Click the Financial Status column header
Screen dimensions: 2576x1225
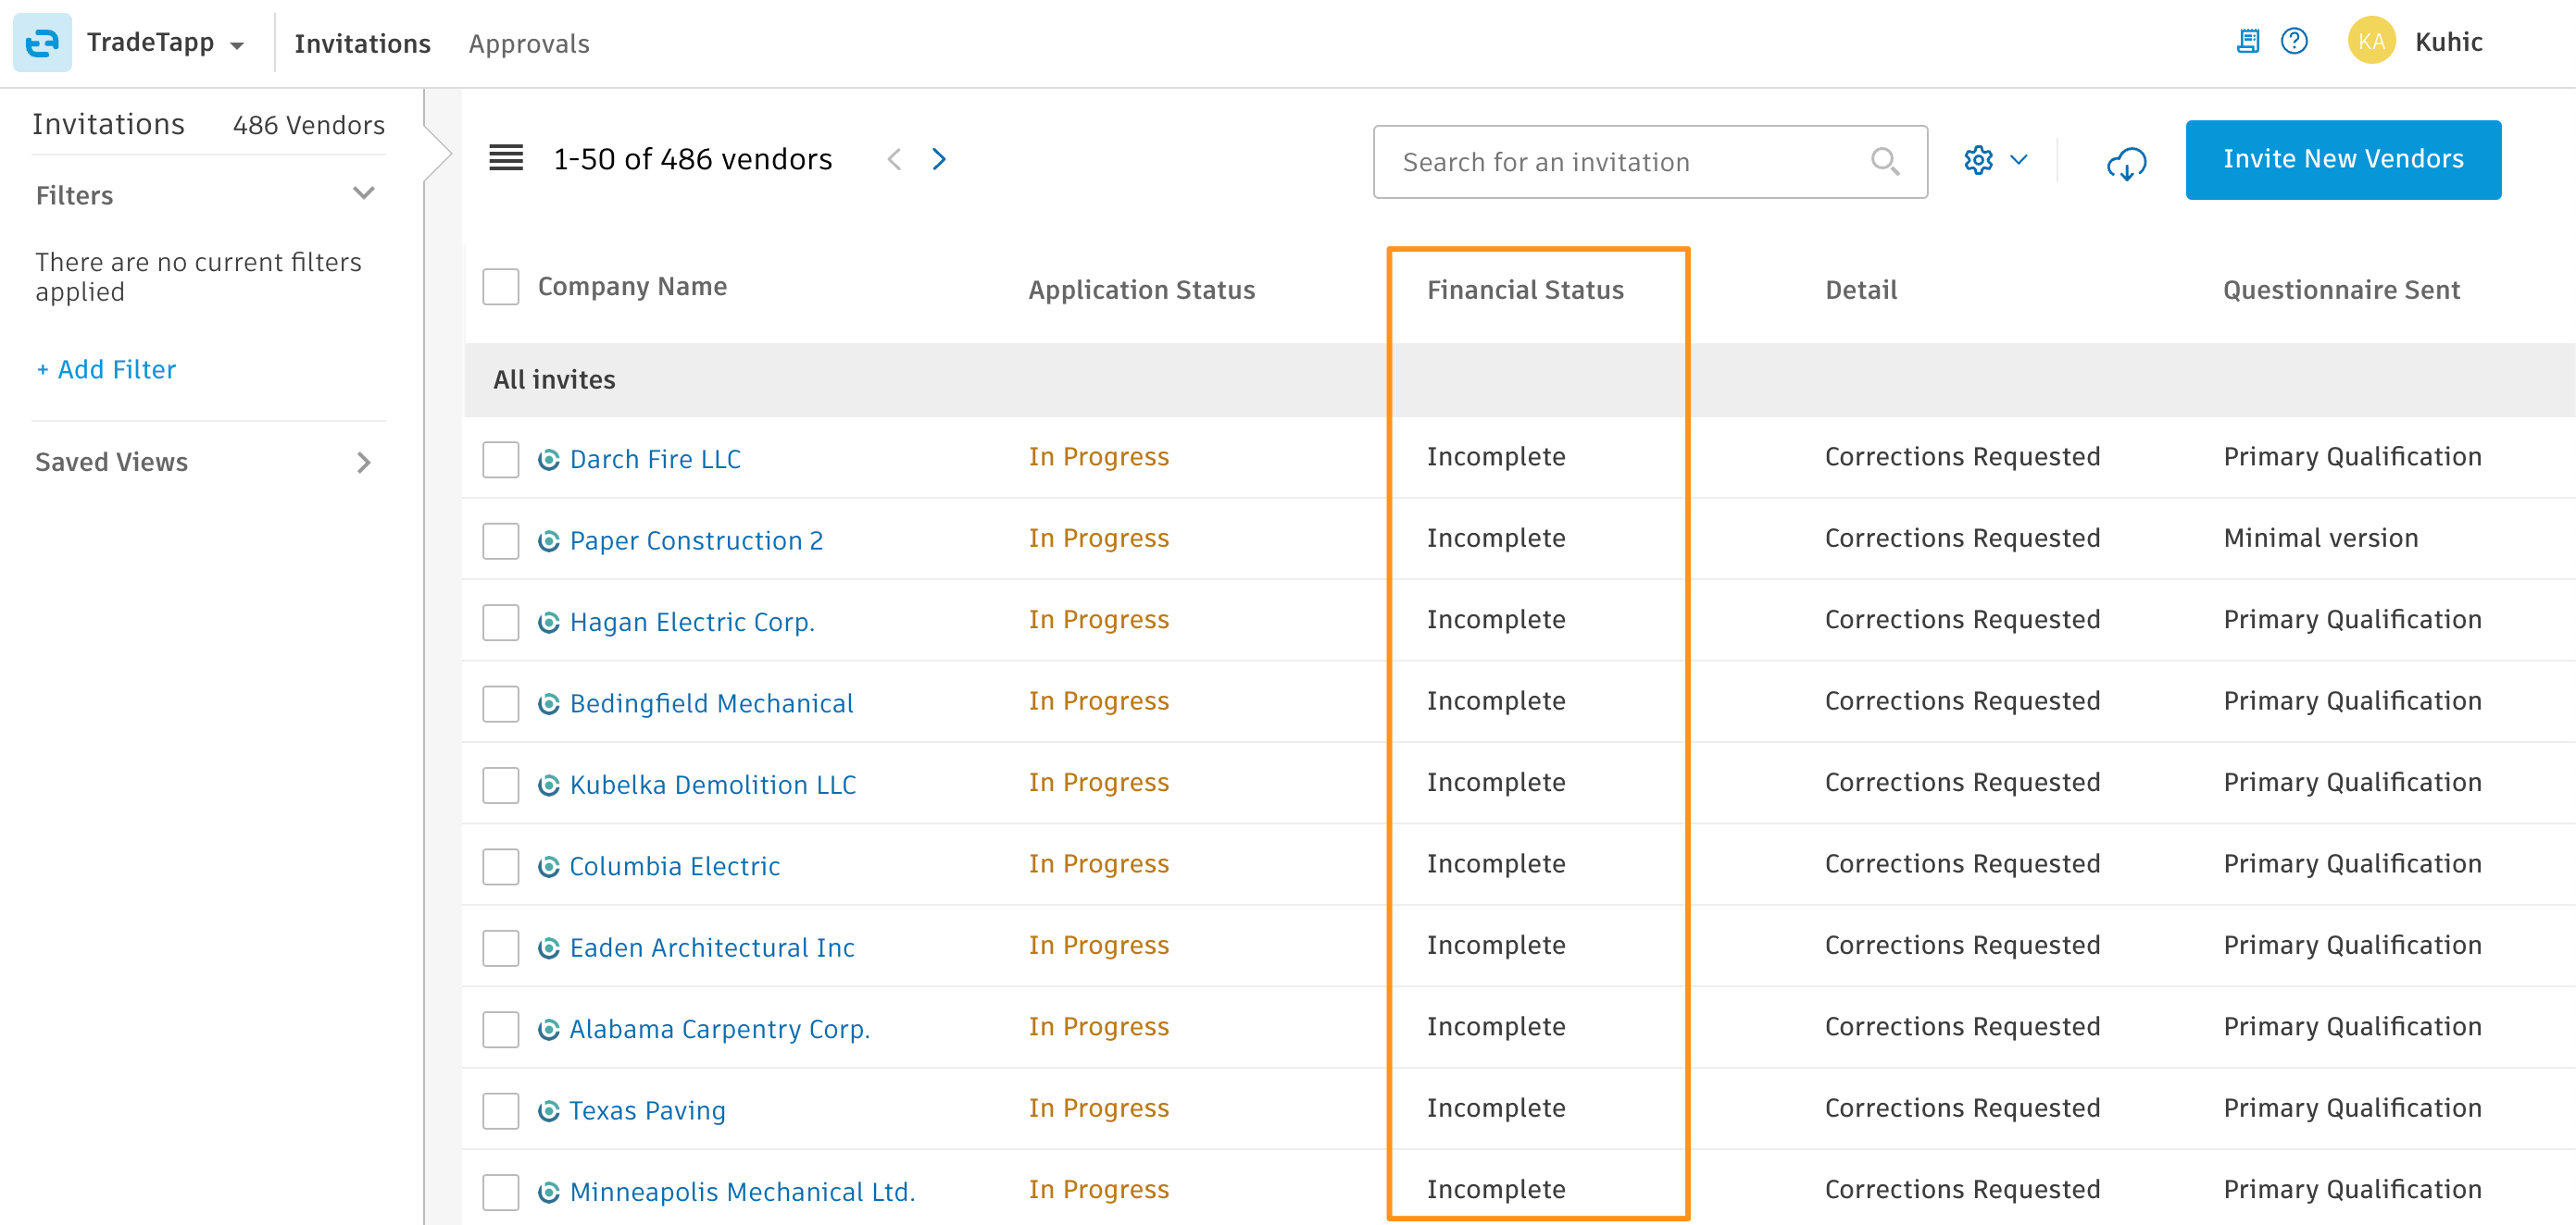coord(1525,290)
